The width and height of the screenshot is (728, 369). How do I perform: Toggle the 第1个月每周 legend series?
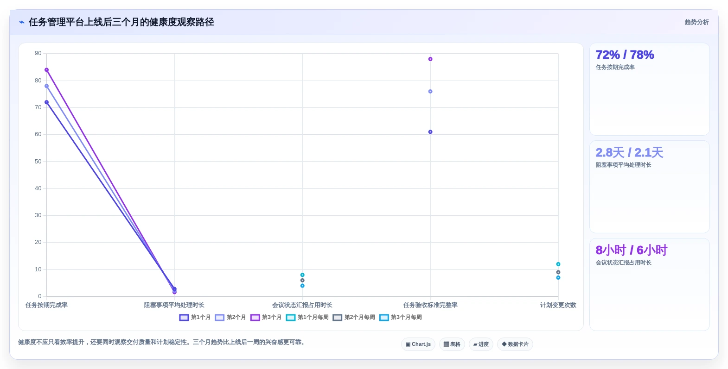(x=307, y=317)
